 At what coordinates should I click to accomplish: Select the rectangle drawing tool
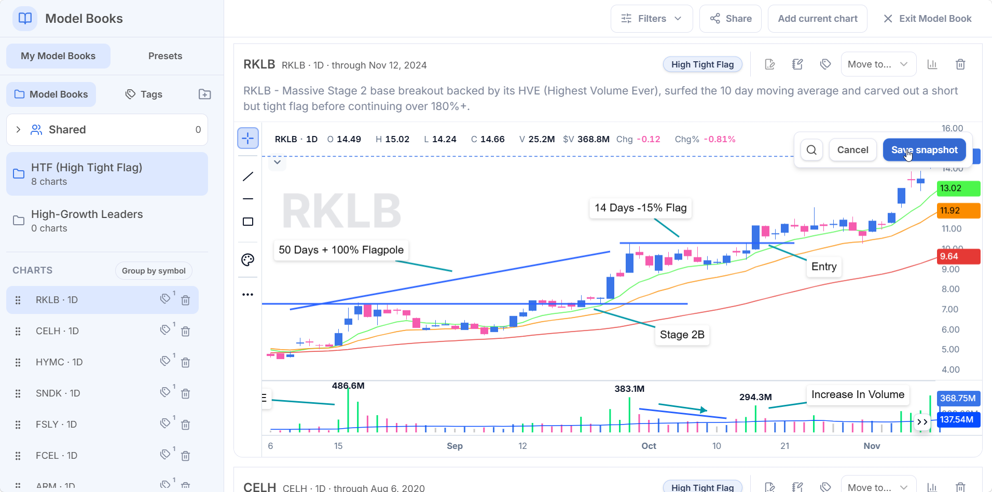[x=248, y=222]
